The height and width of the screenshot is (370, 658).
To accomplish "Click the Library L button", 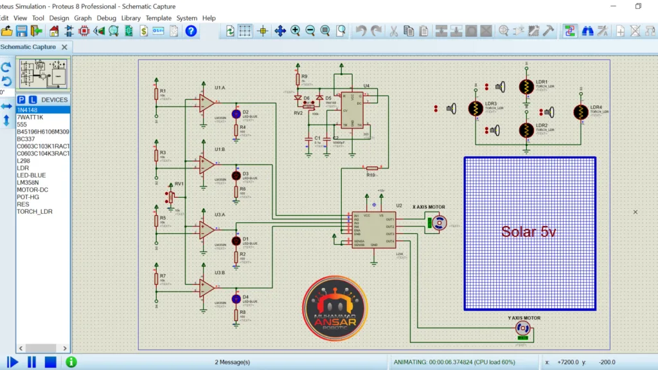I will coord(32,100).
